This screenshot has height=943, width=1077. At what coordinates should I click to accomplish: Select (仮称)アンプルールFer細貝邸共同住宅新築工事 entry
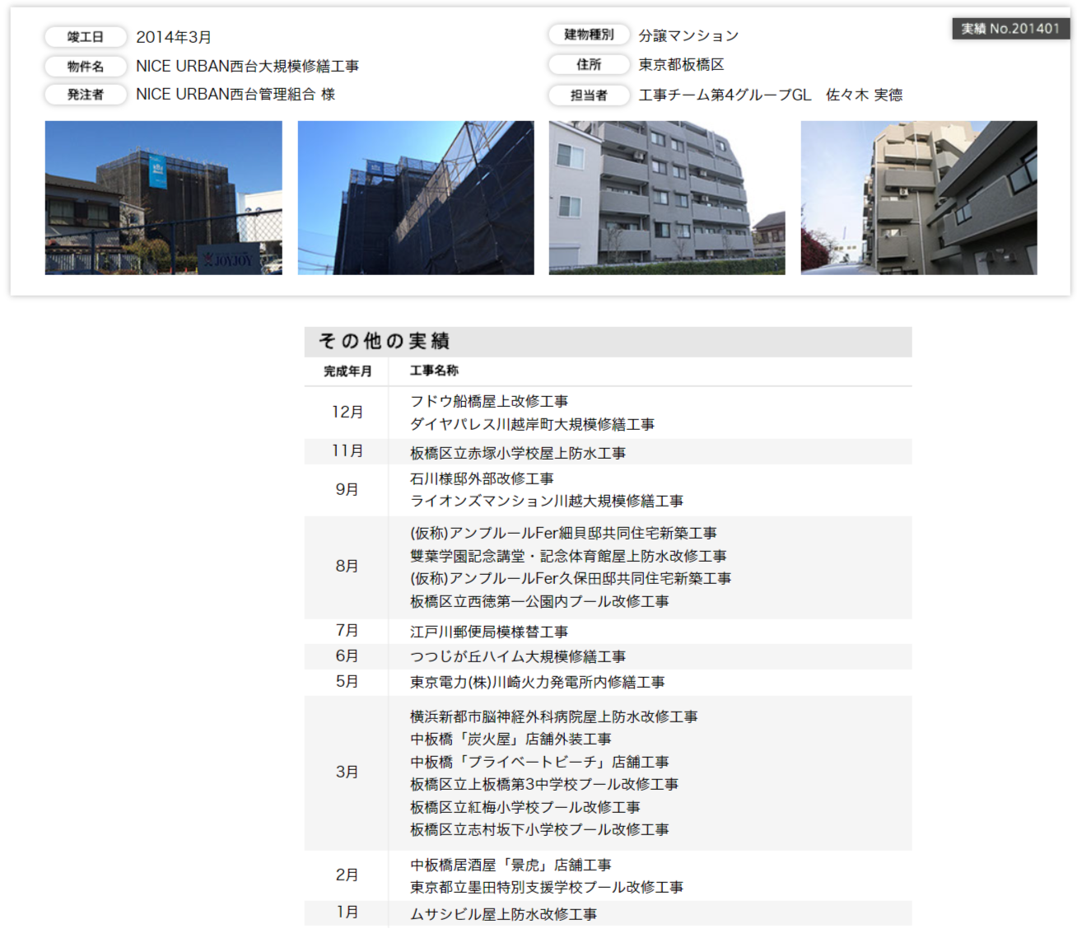coord(563,533)
